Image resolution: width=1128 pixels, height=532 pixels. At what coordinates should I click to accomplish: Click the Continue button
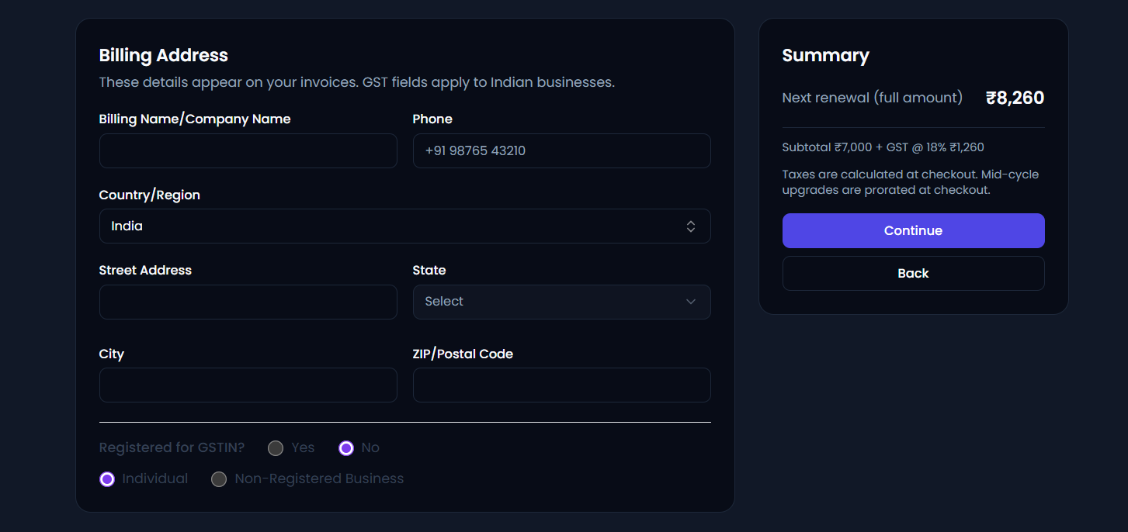pyautogui.click(x=913, y=230)
